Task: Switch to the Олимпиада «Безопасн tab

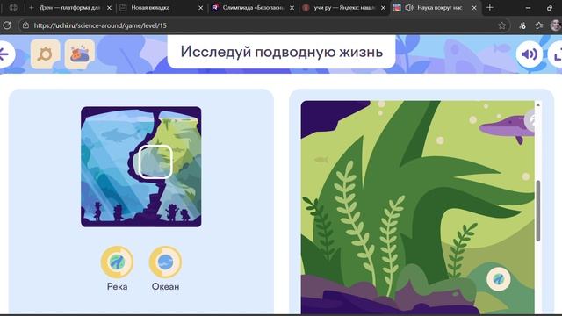Action: pyautogui.click(x=254, y=8)
